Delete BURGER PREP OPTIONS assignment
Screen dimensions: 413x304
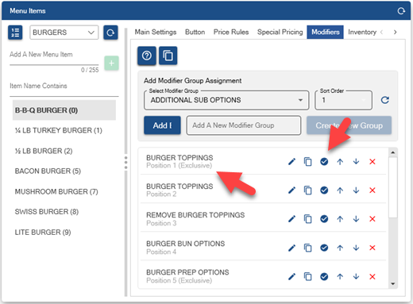[372, 276]
